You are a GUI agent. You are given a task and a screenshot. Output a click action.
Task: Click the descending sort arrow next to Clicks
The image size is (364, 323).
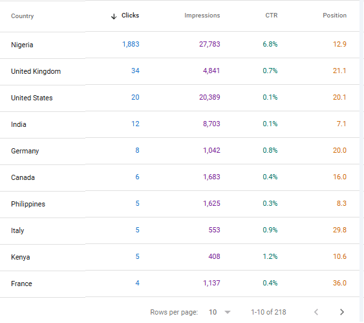[x=114, y=16]
